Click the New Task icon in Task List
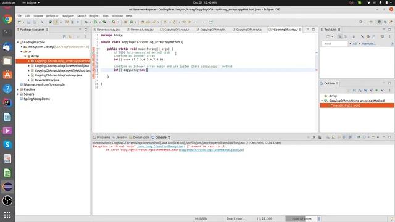The width and height of the screenshot is (395, 222). pyautogui.click(x=328, y=36)
